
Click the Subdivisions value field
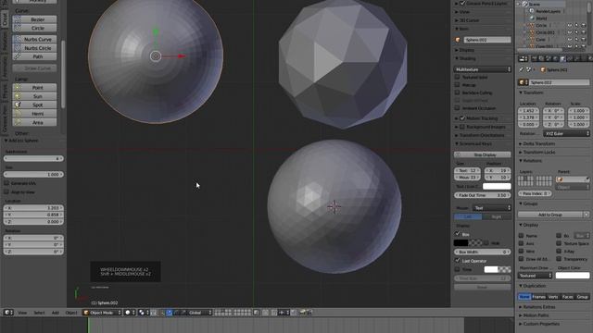coord(33,158)
